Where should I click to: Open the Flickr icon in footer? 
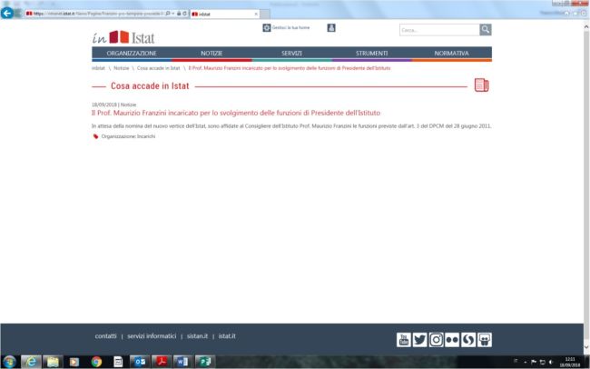tap(452, 339)
